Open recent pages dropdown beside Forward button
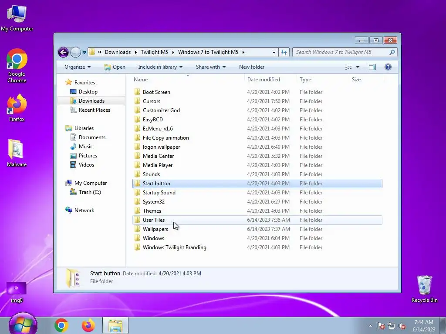This screenshot has width=446, height=334. (84, 53)
